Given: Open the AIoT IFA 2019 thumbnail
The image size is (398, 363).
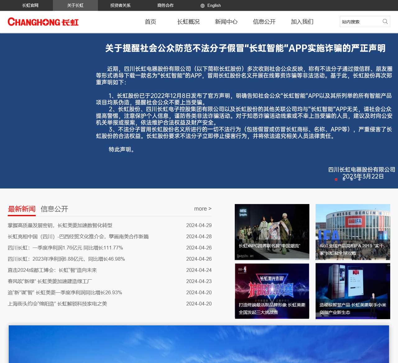Looking at the screenshot, I should [x=353, y=232].
